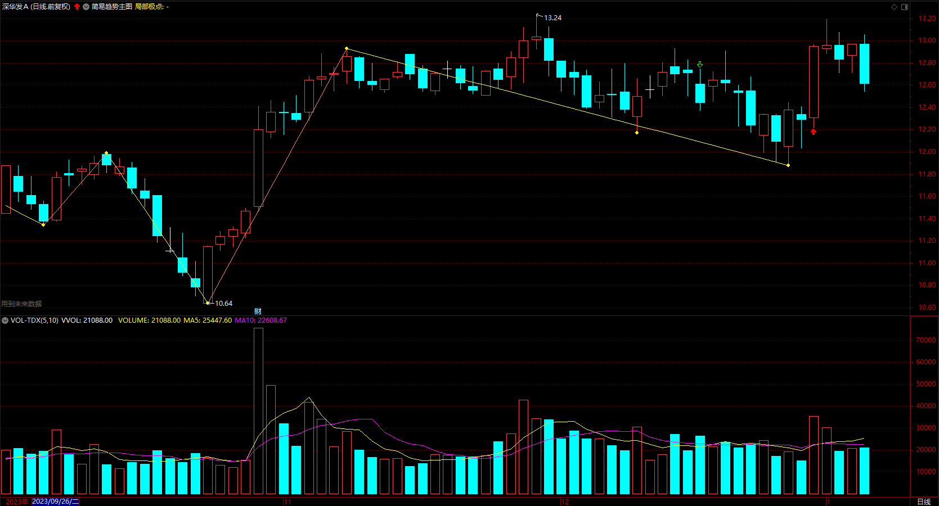Click the 70000 volume axis label

pos(926,340)
